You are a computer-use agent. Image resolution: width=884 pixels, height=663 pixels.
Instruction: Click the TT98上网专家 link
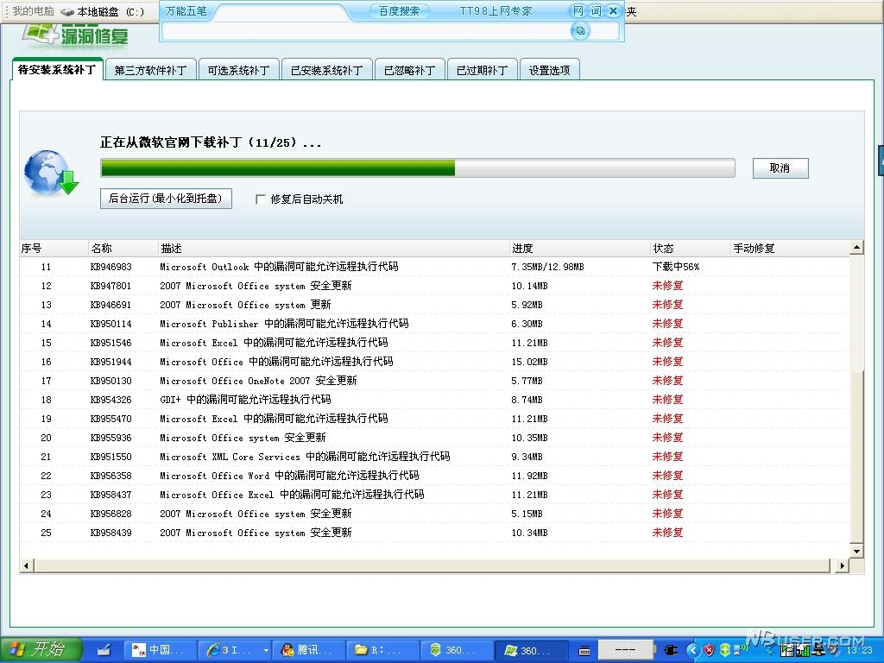point(496,10)
